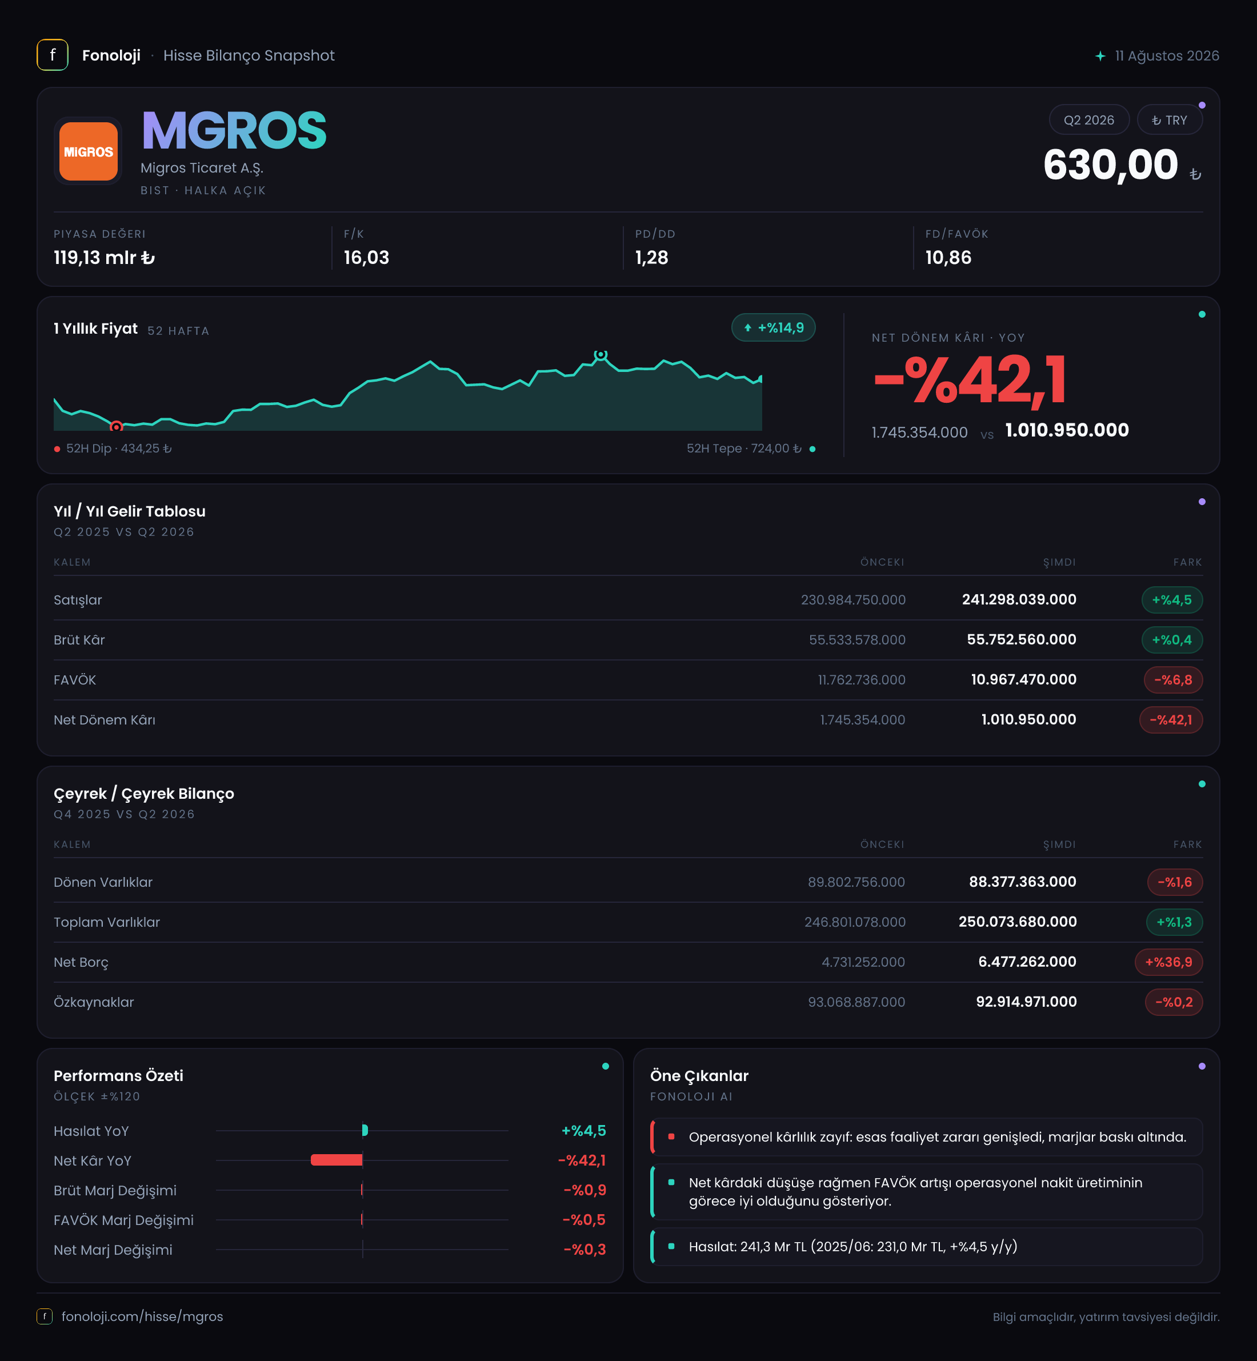Click the FAVÖK −%6,8 badge
This screenshot has width=1257, height=1361.
[1174, 680]
